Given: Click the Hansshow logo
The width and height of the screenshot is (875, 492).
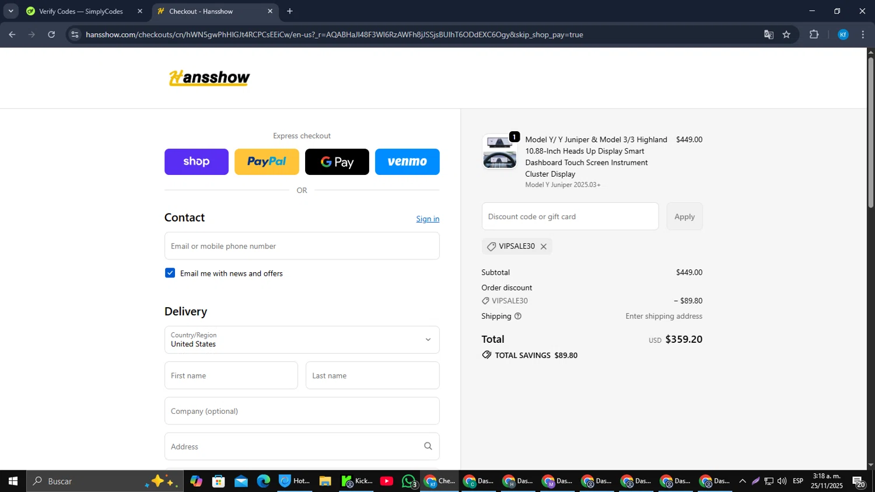Looking at the screenshot, I should (209, 78).
